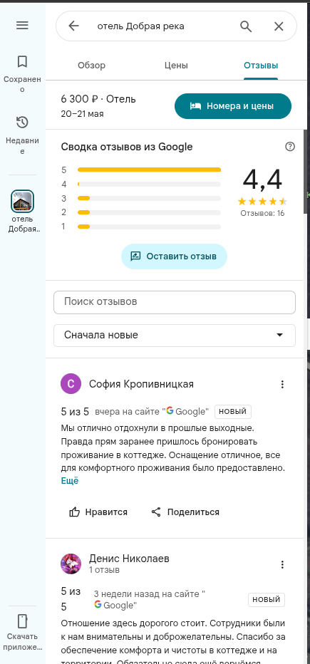The image size is (310, 664).
Task: Click the 5-star rating bar
Action: click(x=149, y=170)
